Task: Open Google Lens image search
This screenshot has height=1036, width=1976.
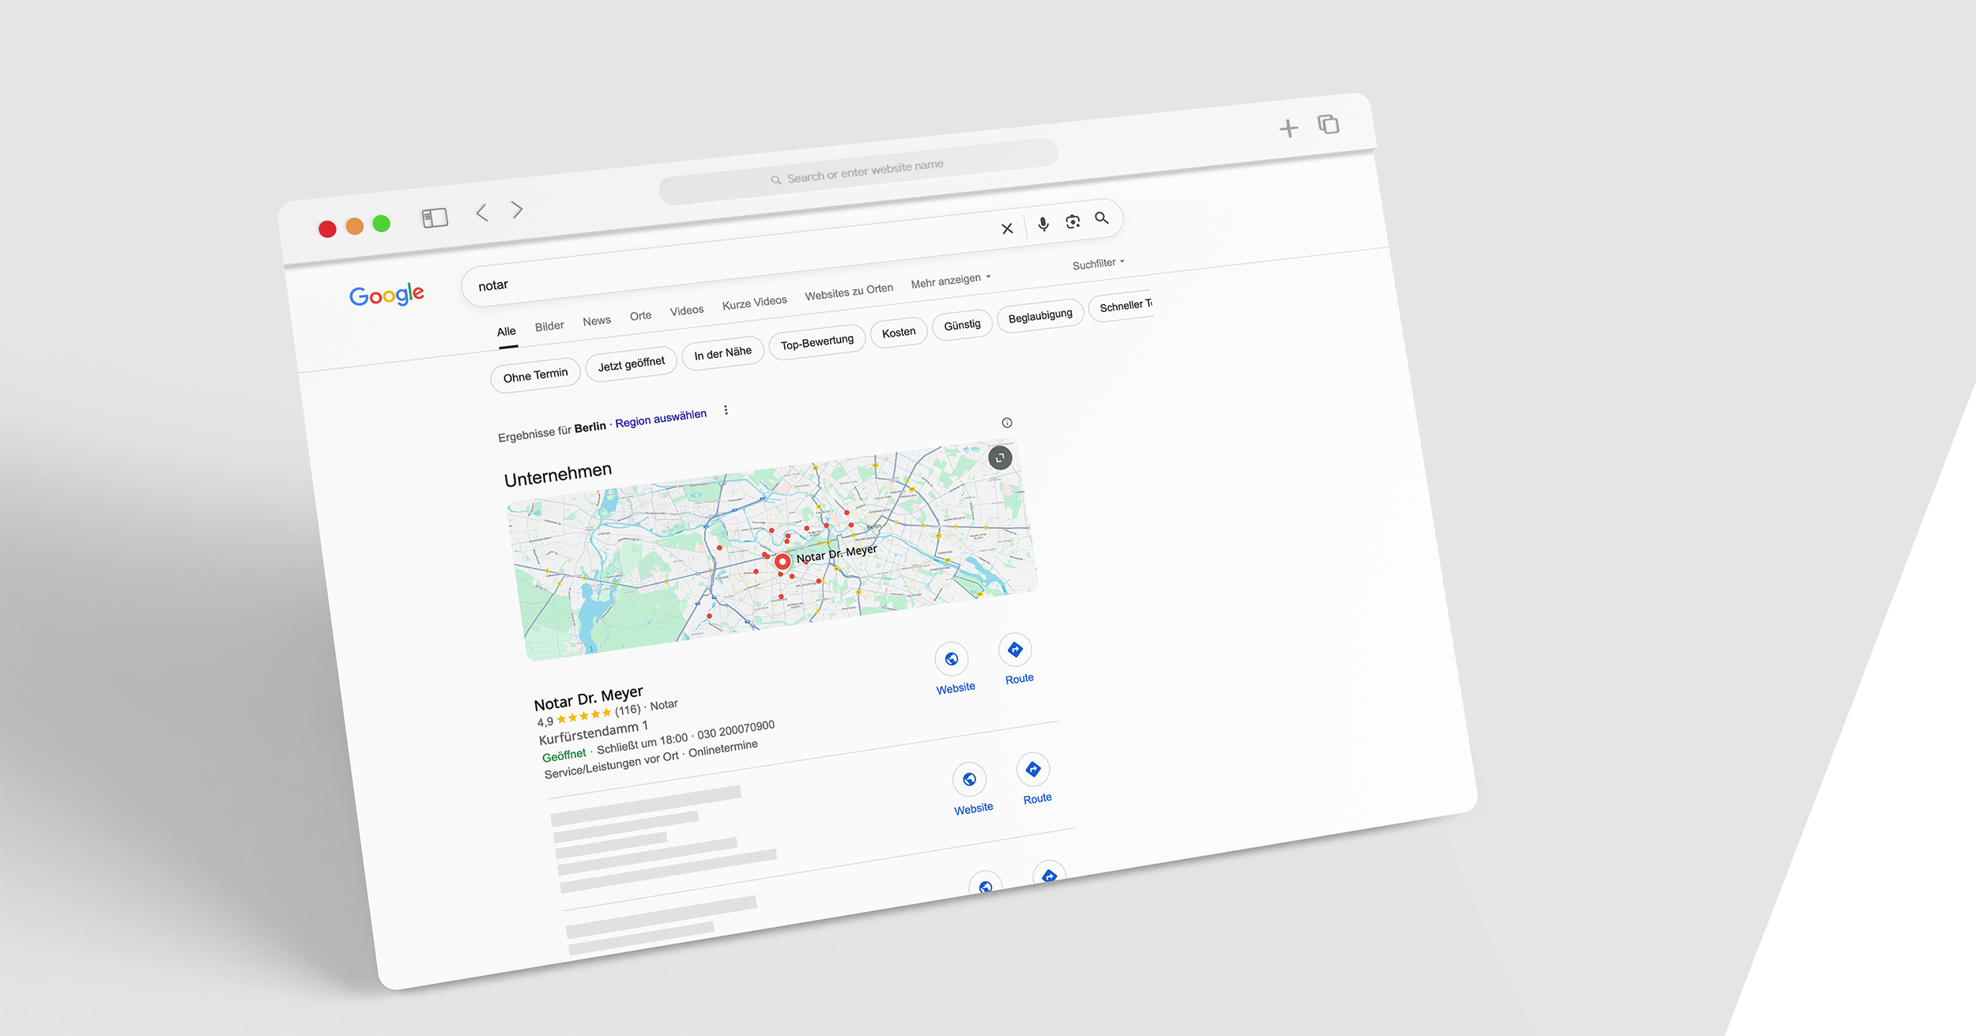Action: [1073, 220]
